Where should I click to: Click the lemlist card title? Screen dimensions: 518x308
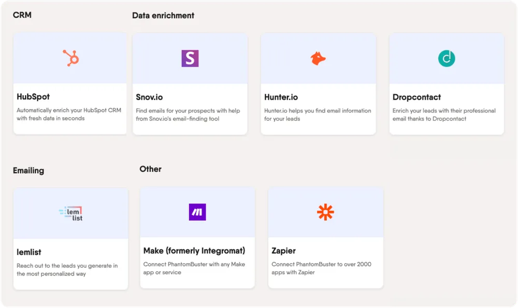point(29,252)
